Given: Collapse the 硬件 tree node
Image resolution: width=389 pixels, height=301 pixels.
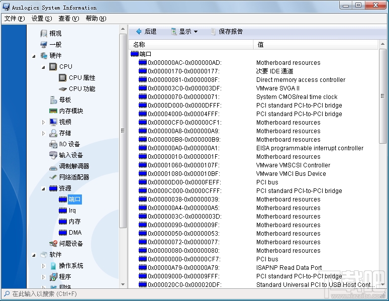Looking at the screenshot, I should click(x=34, y=56).
